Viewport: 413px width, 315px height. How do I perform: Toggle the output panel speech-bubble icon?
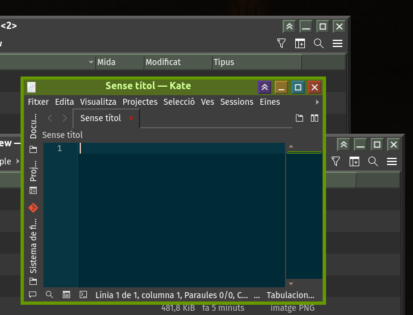pos(33,295)
